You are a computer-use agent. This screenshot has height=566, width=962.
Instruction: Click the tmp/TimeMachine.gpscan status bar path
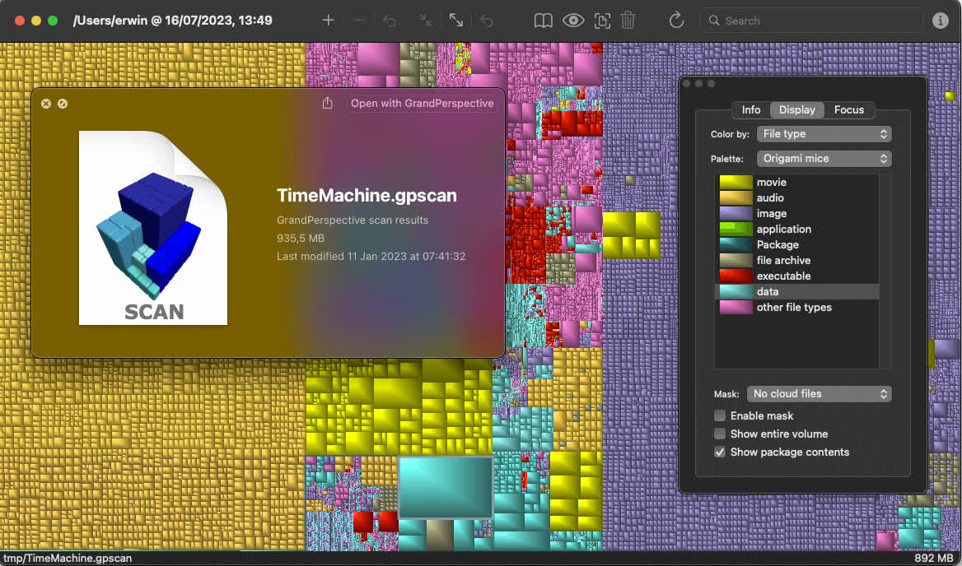[68, 558]
